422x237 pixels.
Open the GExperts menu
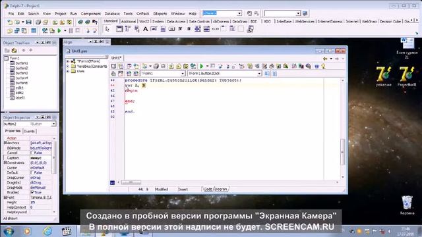click(160, 13)
